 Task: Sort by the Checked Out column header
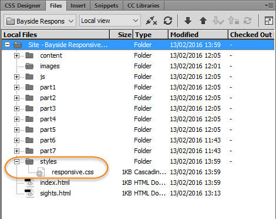point(251,35)
